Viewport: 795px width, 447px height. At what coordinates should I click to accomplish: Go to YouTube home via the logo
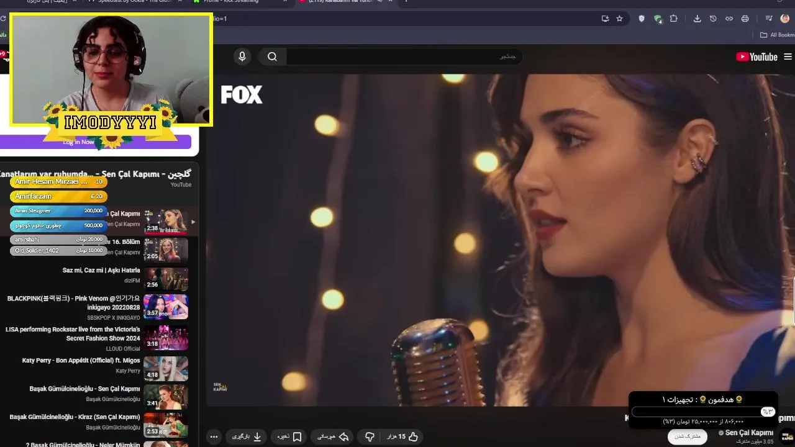756,56
